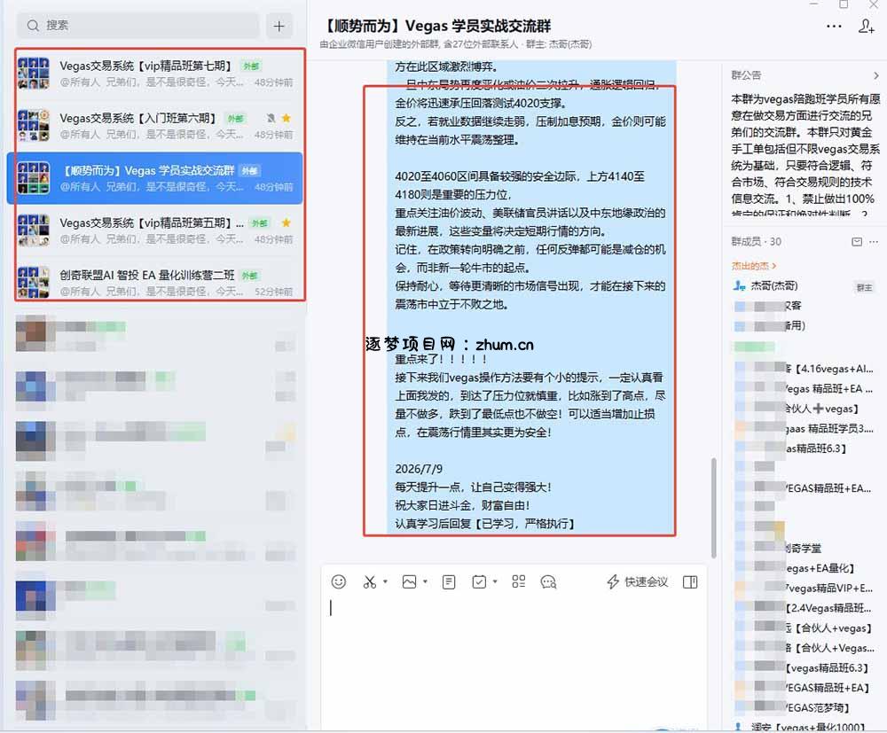This screenshot has height=733, width=887.
Task: Click the contact icon before 杰哥(杰哥)
Action: click(x=739, y=286)
